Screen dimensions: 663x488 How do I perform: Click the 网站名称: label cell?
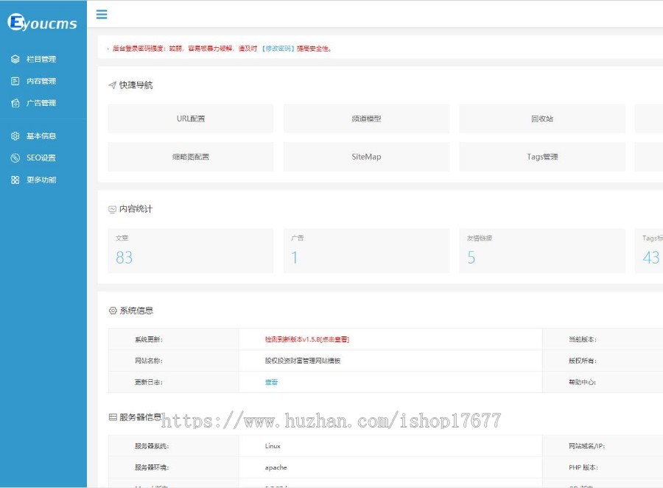pos(174,361)
